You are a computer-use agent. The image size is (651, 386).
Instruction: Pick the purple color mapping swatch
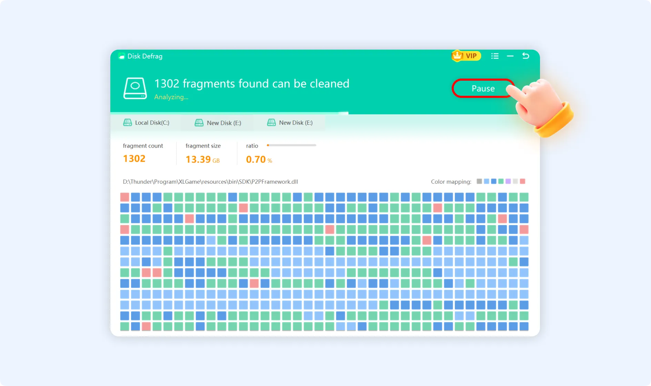pyautogui.click(x=508, y=181)
